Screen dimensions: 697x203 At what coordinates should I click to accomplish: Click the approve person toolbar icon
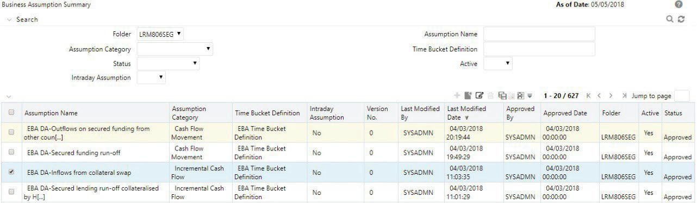coord(520,96)
